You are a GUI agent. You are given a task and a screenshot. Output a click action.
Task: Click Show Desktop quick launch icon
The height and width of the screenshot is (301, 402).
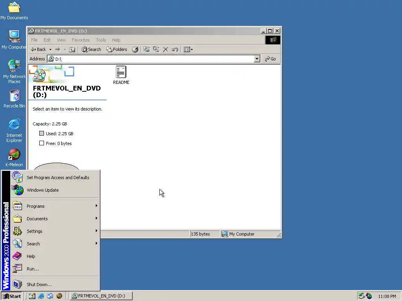pyautogui.click(x=32, y=296)
